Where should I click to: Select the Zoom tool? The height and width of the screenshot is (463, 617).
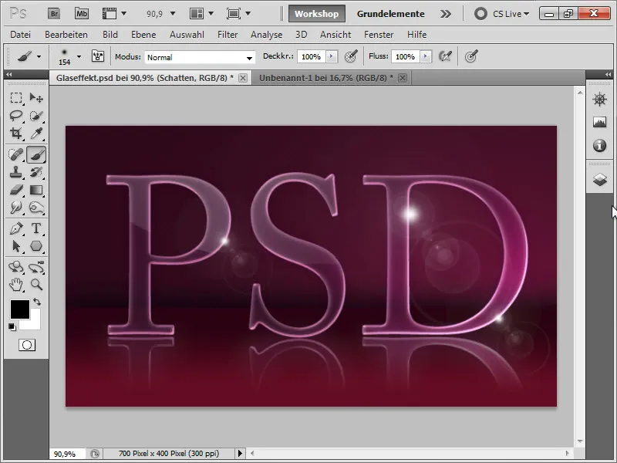(x=36, y=285)
